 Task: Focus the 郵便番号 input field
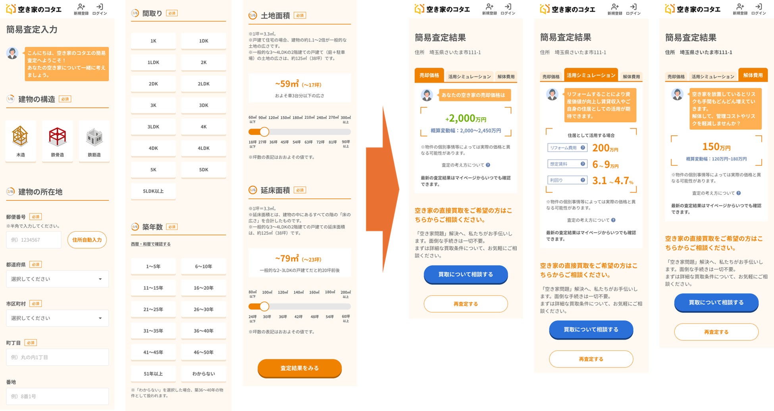[34, 240]
